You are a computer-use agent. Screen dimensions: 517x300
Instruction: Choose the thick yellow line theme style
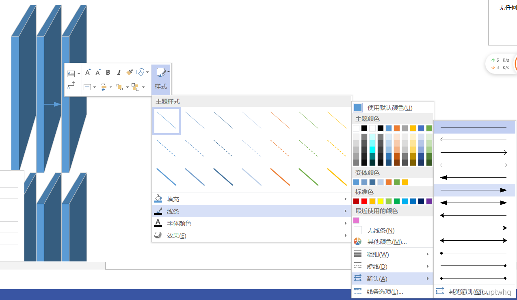click(337, 177)
